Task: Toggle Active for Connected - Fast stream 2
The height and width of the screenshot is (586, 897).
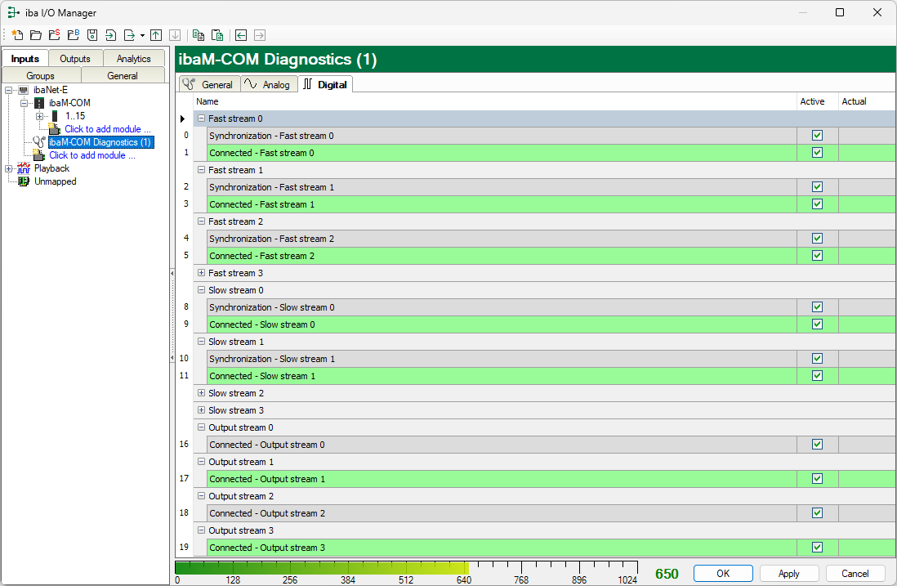Action: click(x=818, y=256)
